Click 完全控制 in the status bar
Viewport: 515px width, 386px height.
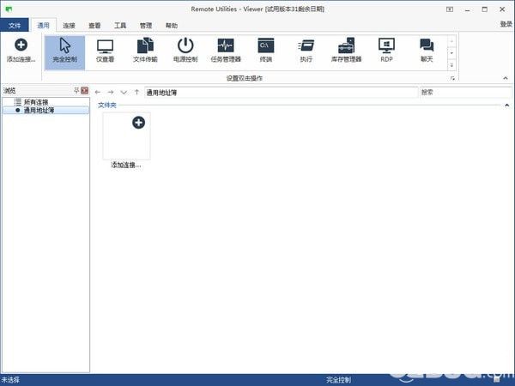pyautogui.click(x=339, y=380)
